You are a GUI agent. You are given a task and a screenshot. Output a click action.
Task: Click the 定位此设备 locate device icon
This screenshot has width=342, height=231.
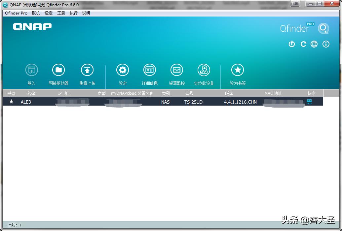tap(204, 70)
